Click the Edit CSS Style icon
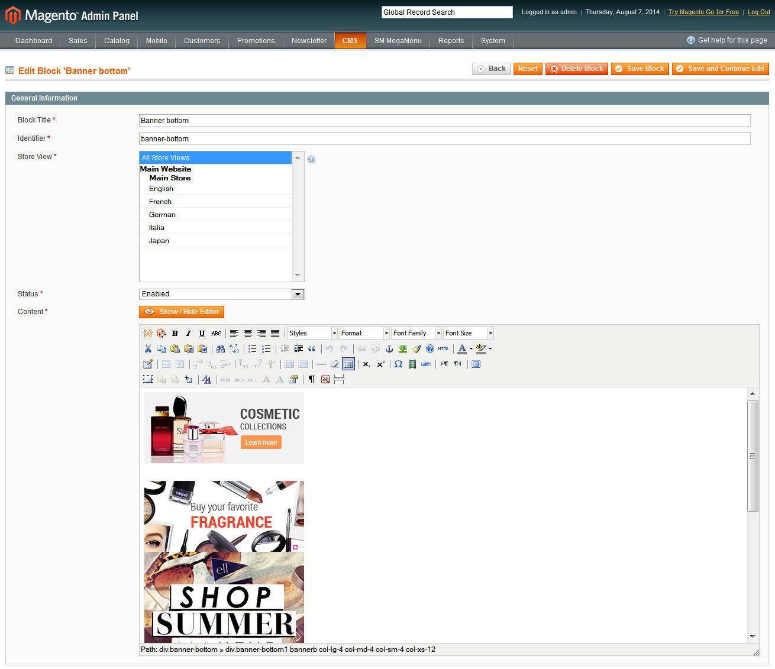 (x=206, y=379)
